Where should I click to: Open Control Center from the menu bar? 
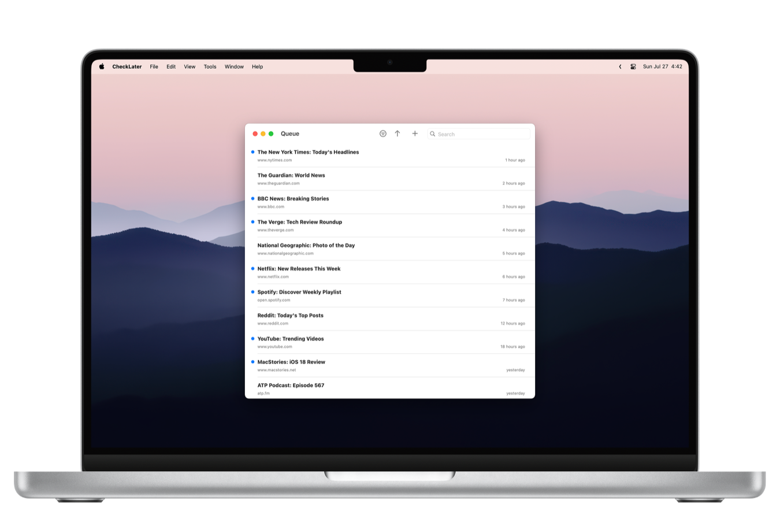(633, 66)
